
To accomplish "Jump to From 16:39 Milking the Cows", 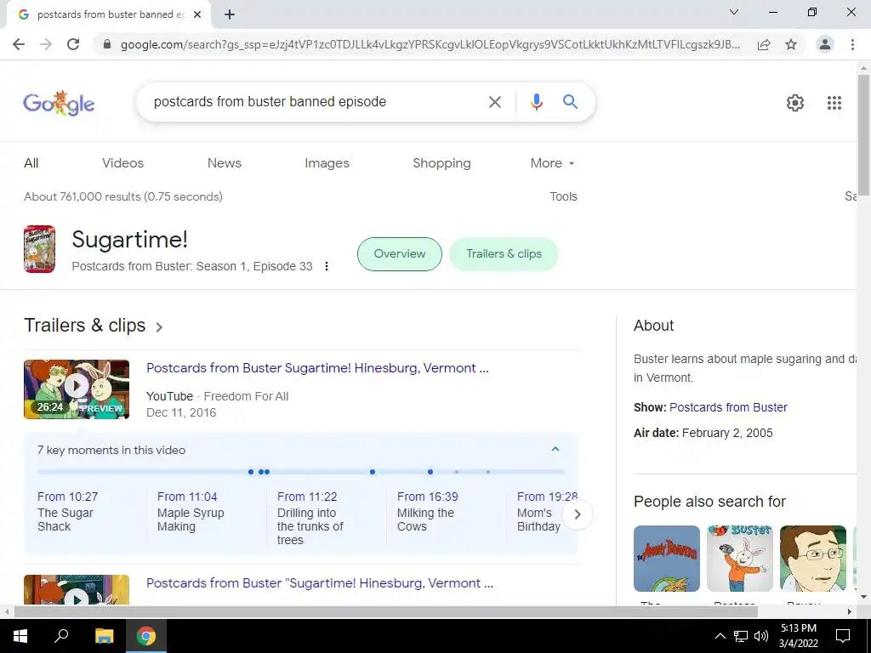I will click(427, 511).
